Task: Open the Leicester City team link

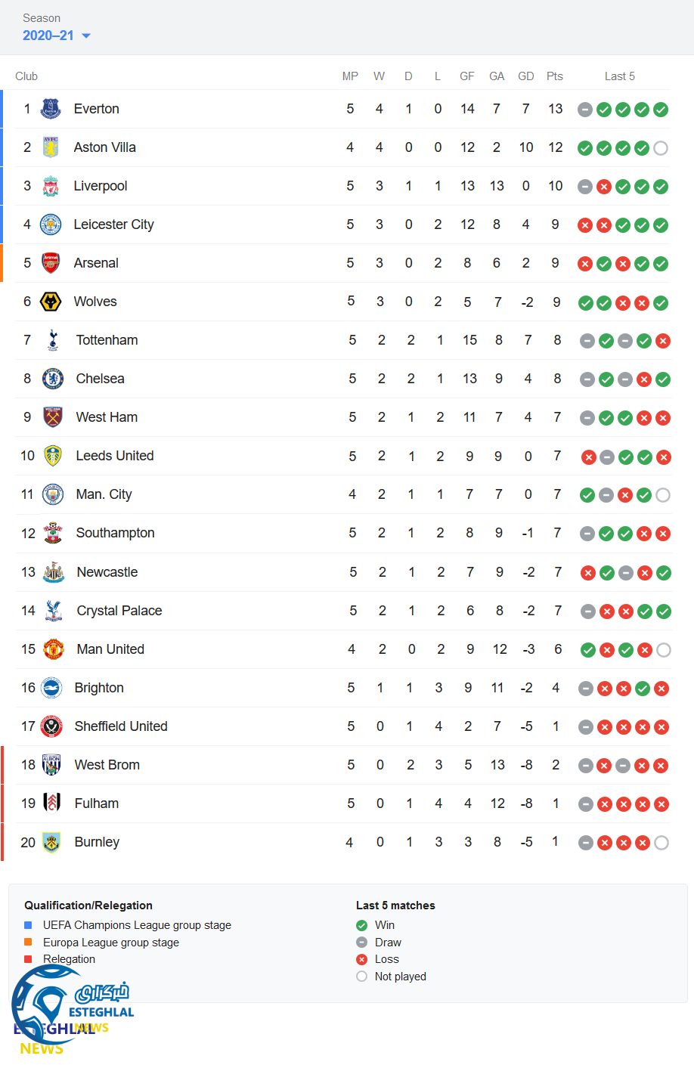Action: (113, 224)
